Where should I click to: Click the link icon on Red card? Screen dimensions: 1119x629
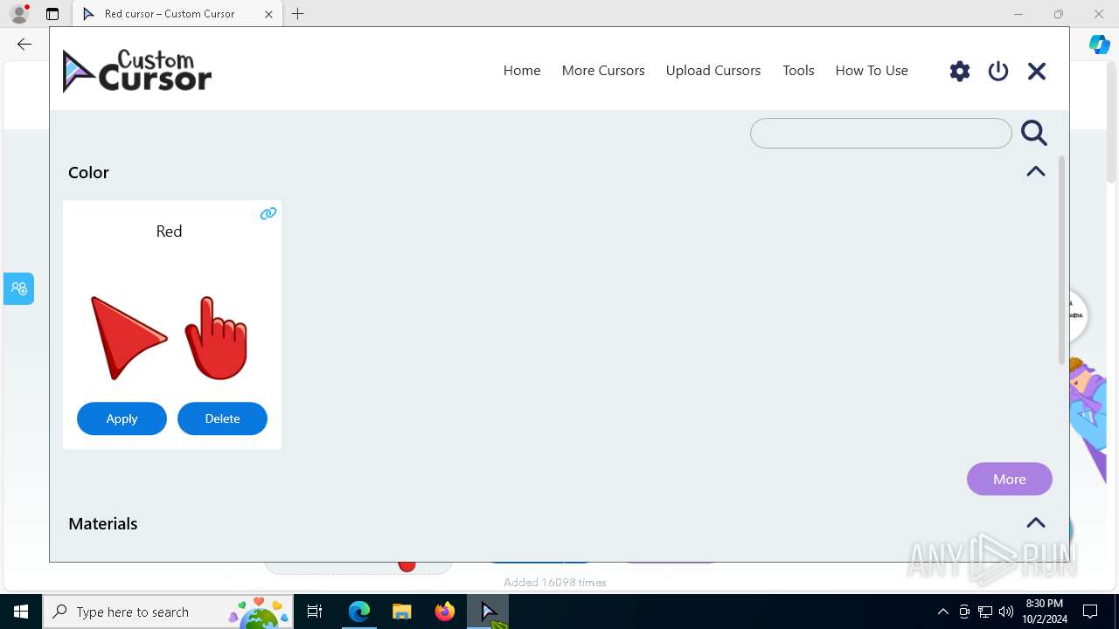coord(268,213)
